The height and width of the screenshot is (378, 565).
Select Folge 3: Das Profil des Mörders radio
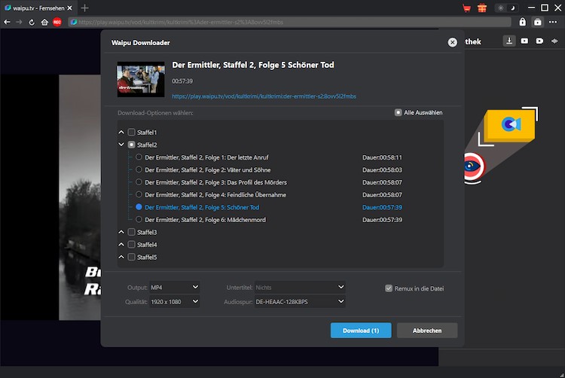pyautogui.click(x=139, y=181)
